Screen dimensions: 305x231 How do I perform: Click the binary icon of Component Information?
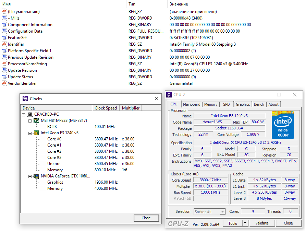click(x=4, y=24)
